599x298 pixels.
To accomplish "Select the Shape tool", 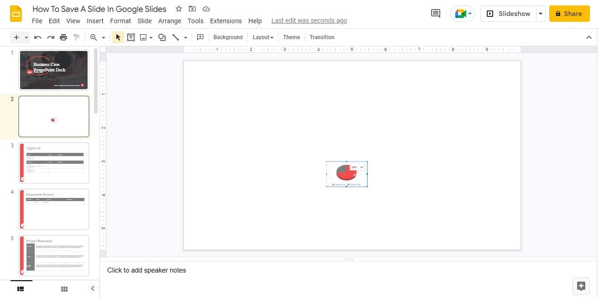I will pos(162,37).
